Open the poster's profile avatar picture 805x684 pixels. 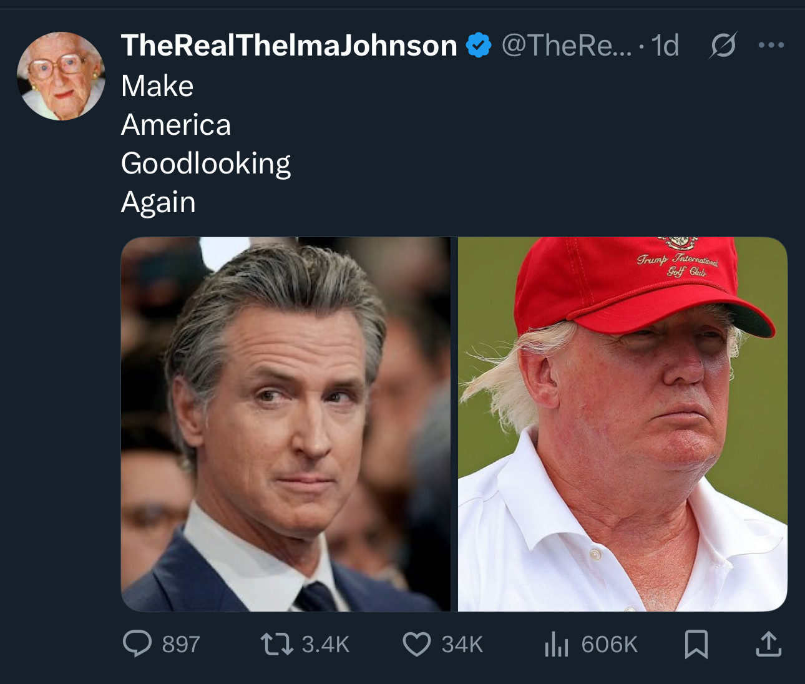tap(61, 76)
